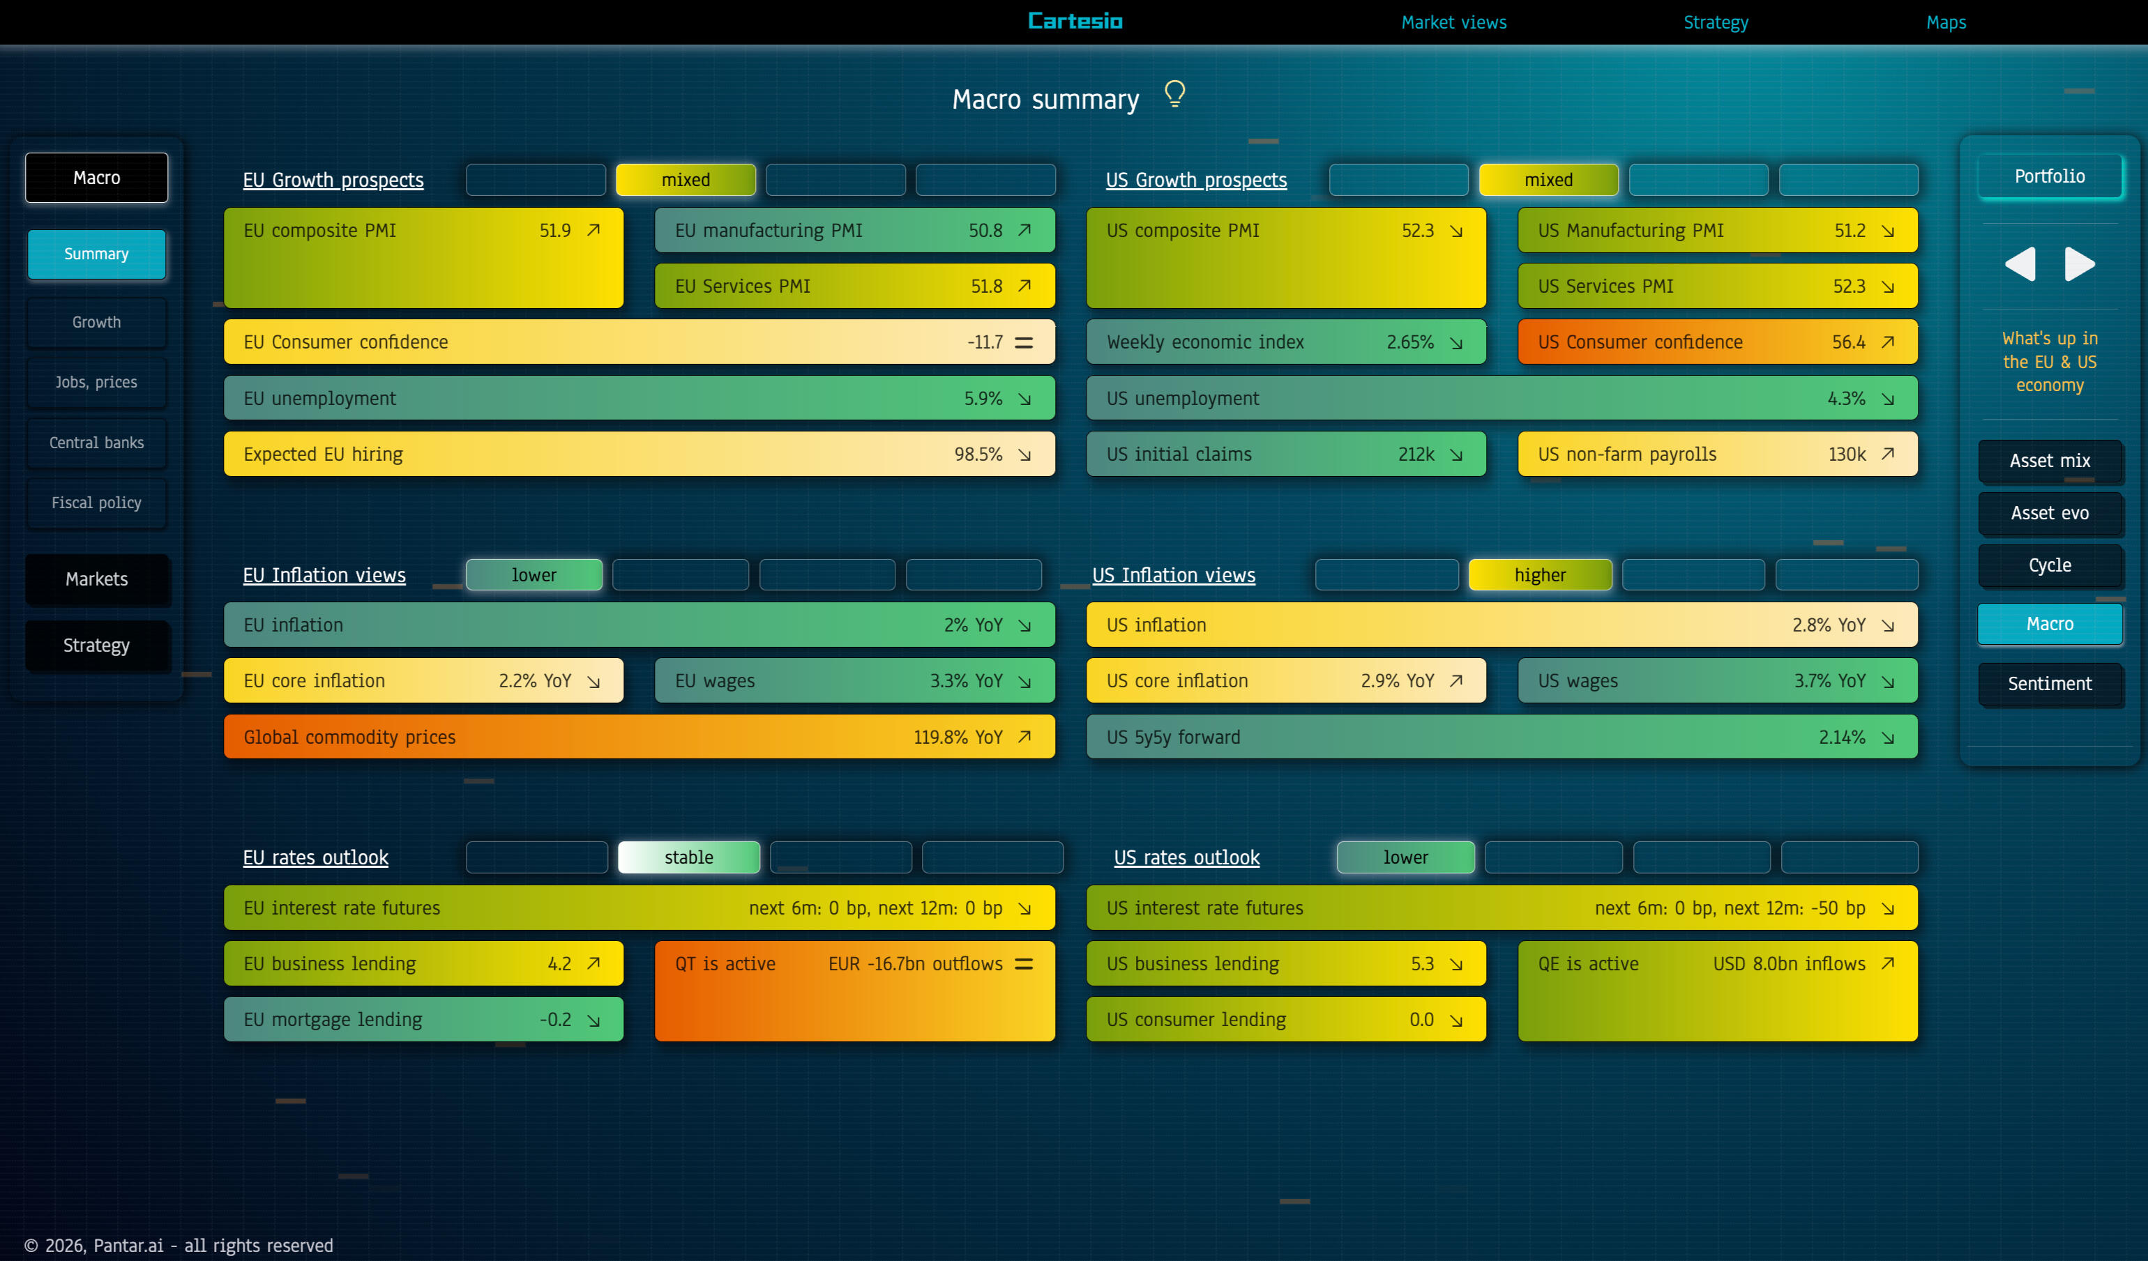Click the empty first US rates outlook box after 'lower'
Image resolution: width=2148 pixels, height=1261 pixels.
click(x=1553, y=857)
